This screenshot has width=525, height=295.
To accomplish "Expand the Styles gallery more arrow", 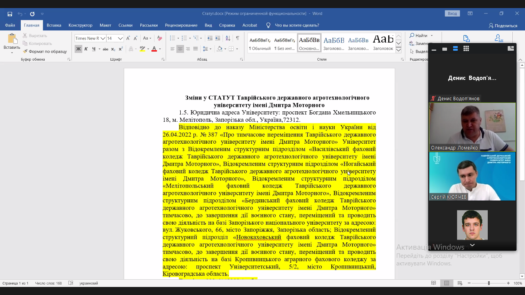I will click(399, 50).
